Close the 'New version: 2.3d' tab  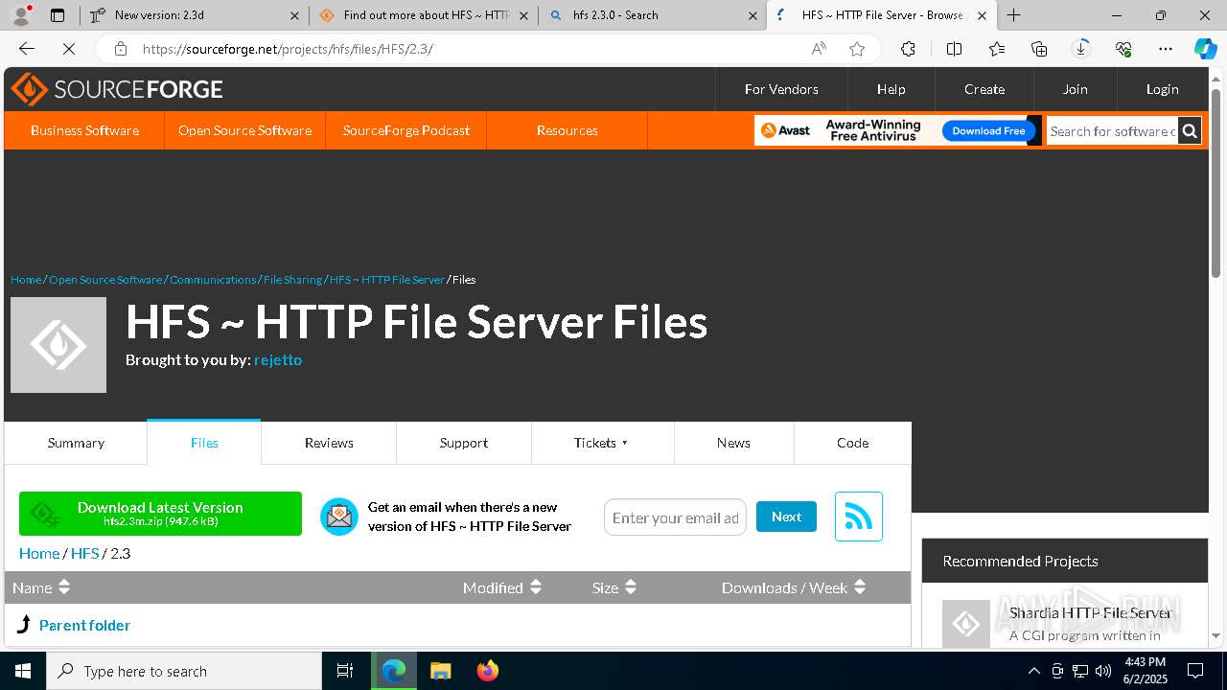[294, 15]
